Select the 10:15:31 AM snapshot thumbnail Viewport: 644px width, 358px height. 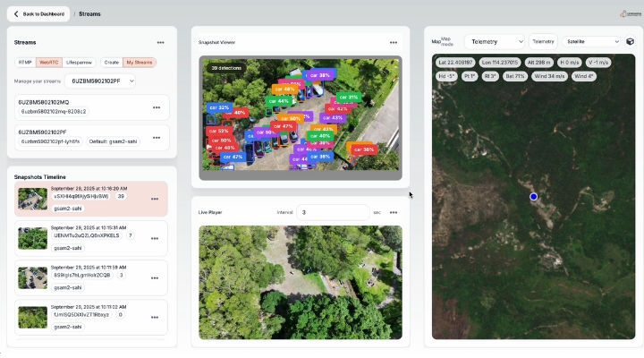(x=33, y=238)
